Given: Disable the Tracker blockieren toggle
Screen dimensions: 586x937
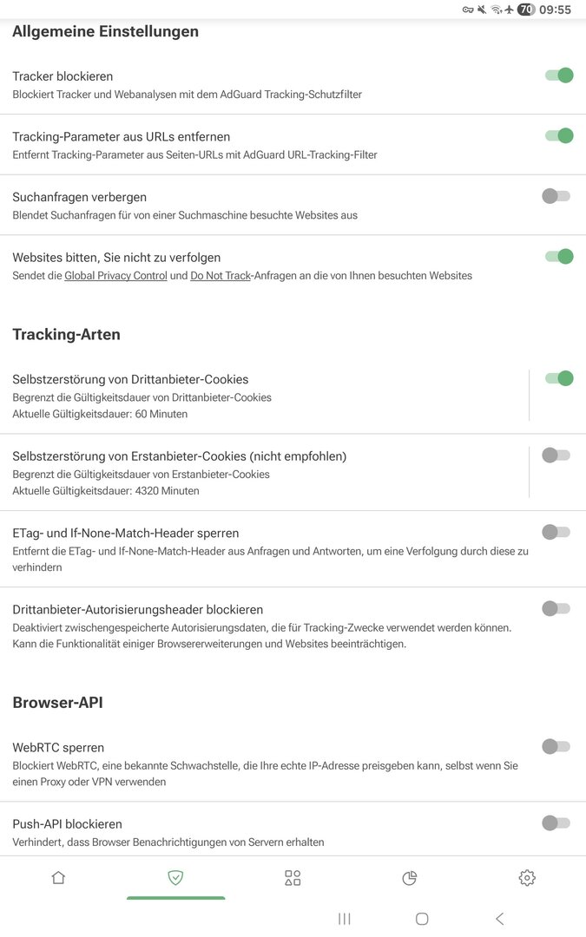Looking at the screenshot, I should (558, 75).
